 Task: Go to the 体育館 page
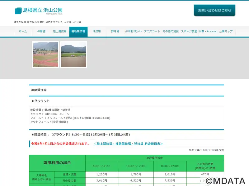pyautogui.click(x=41, y=32)
